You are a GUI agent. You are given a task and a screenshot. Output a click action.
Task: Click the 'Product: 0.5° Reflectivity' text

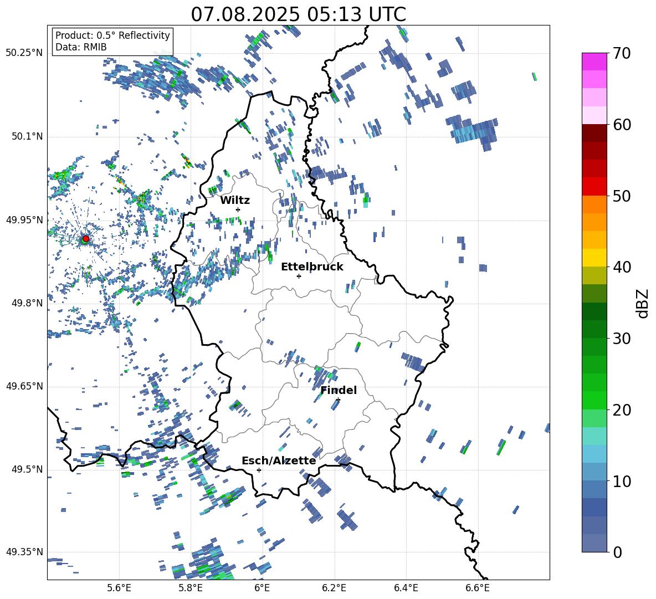112,35
